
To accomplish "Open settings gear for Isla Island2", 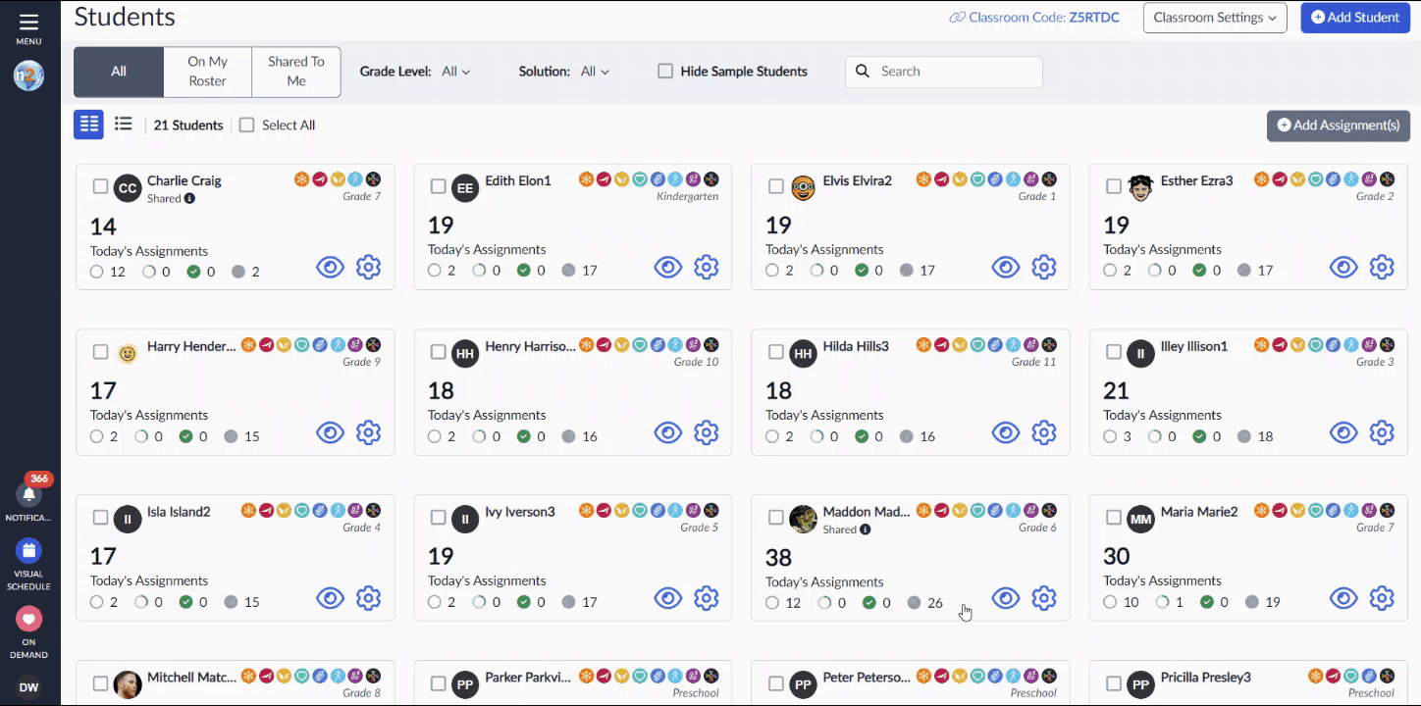I will click(368, 598).
